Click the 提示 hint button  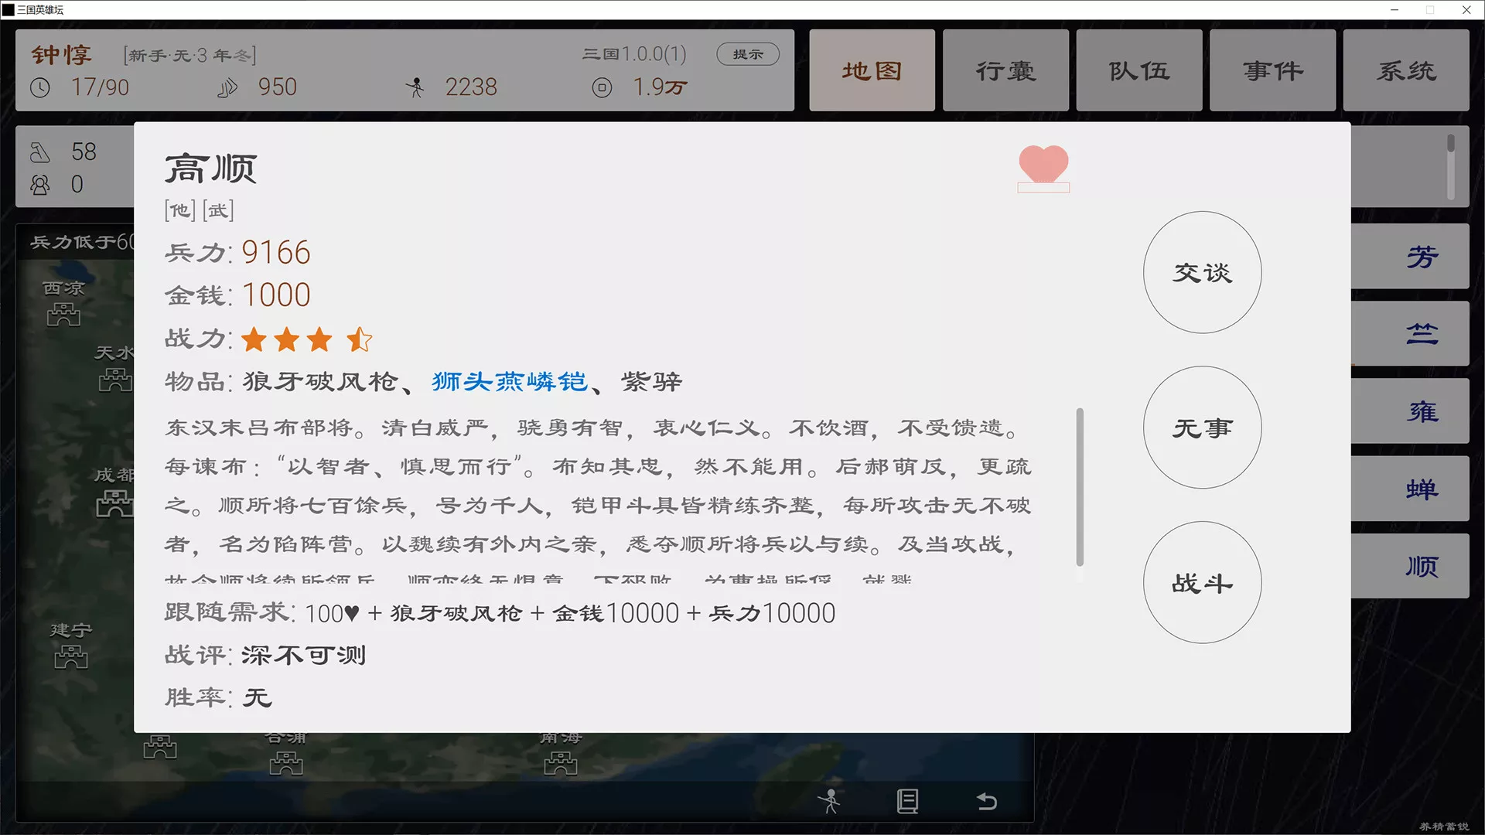(748, 54)
